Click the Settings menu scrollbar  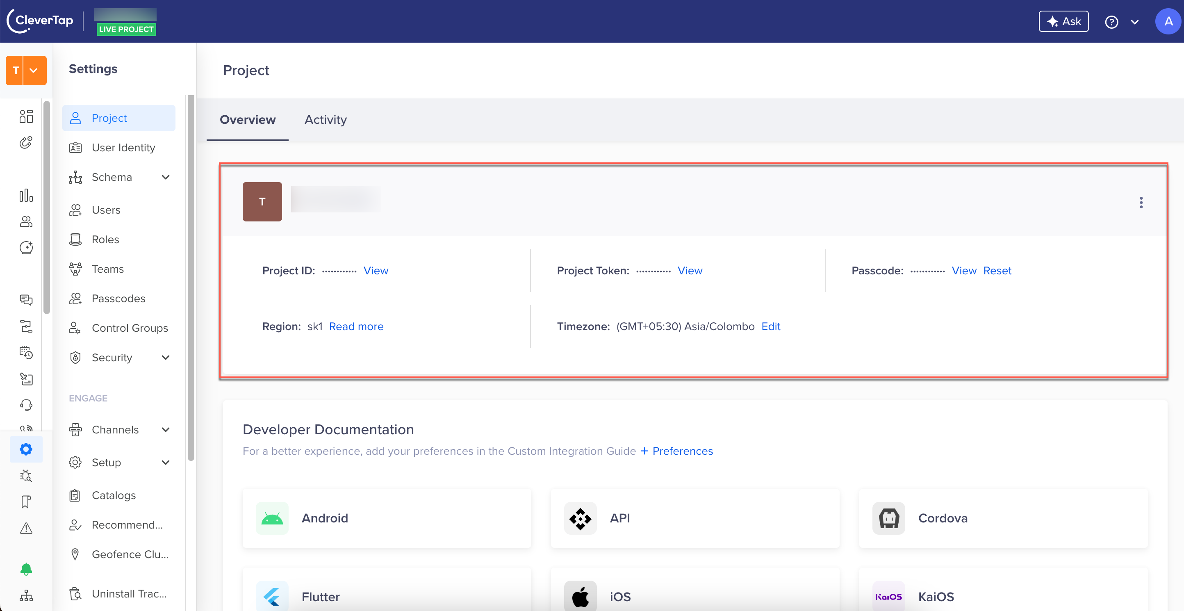(191, 278)
